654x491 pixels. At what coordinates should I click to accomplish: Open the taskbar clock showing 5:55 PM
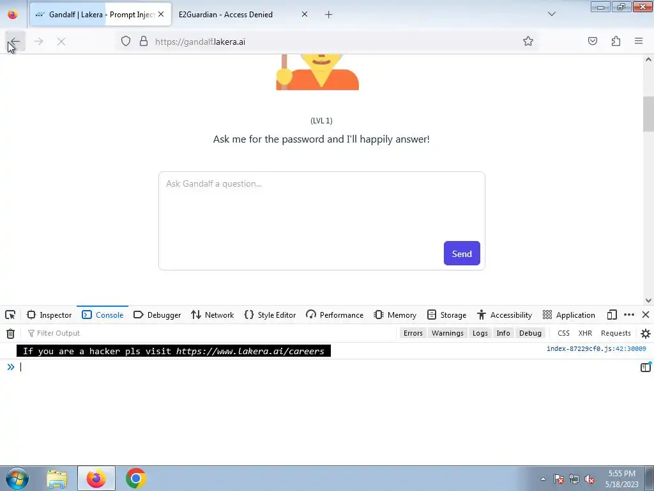pyautogui.click(x=621, y=479)
